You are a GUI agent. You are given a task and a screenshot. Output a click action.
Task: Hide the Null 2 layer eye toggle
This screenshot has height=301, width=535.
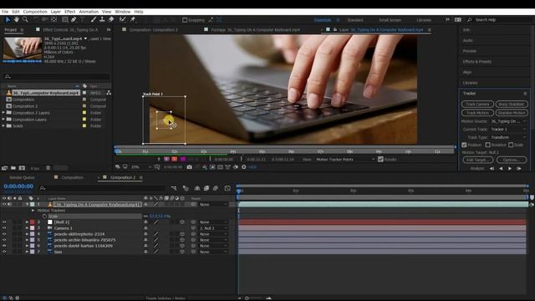click(4, 222)
